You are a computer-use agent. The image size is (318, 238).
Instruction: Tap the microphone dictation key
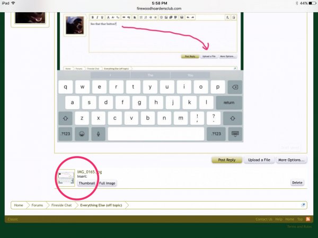[98, 134]
